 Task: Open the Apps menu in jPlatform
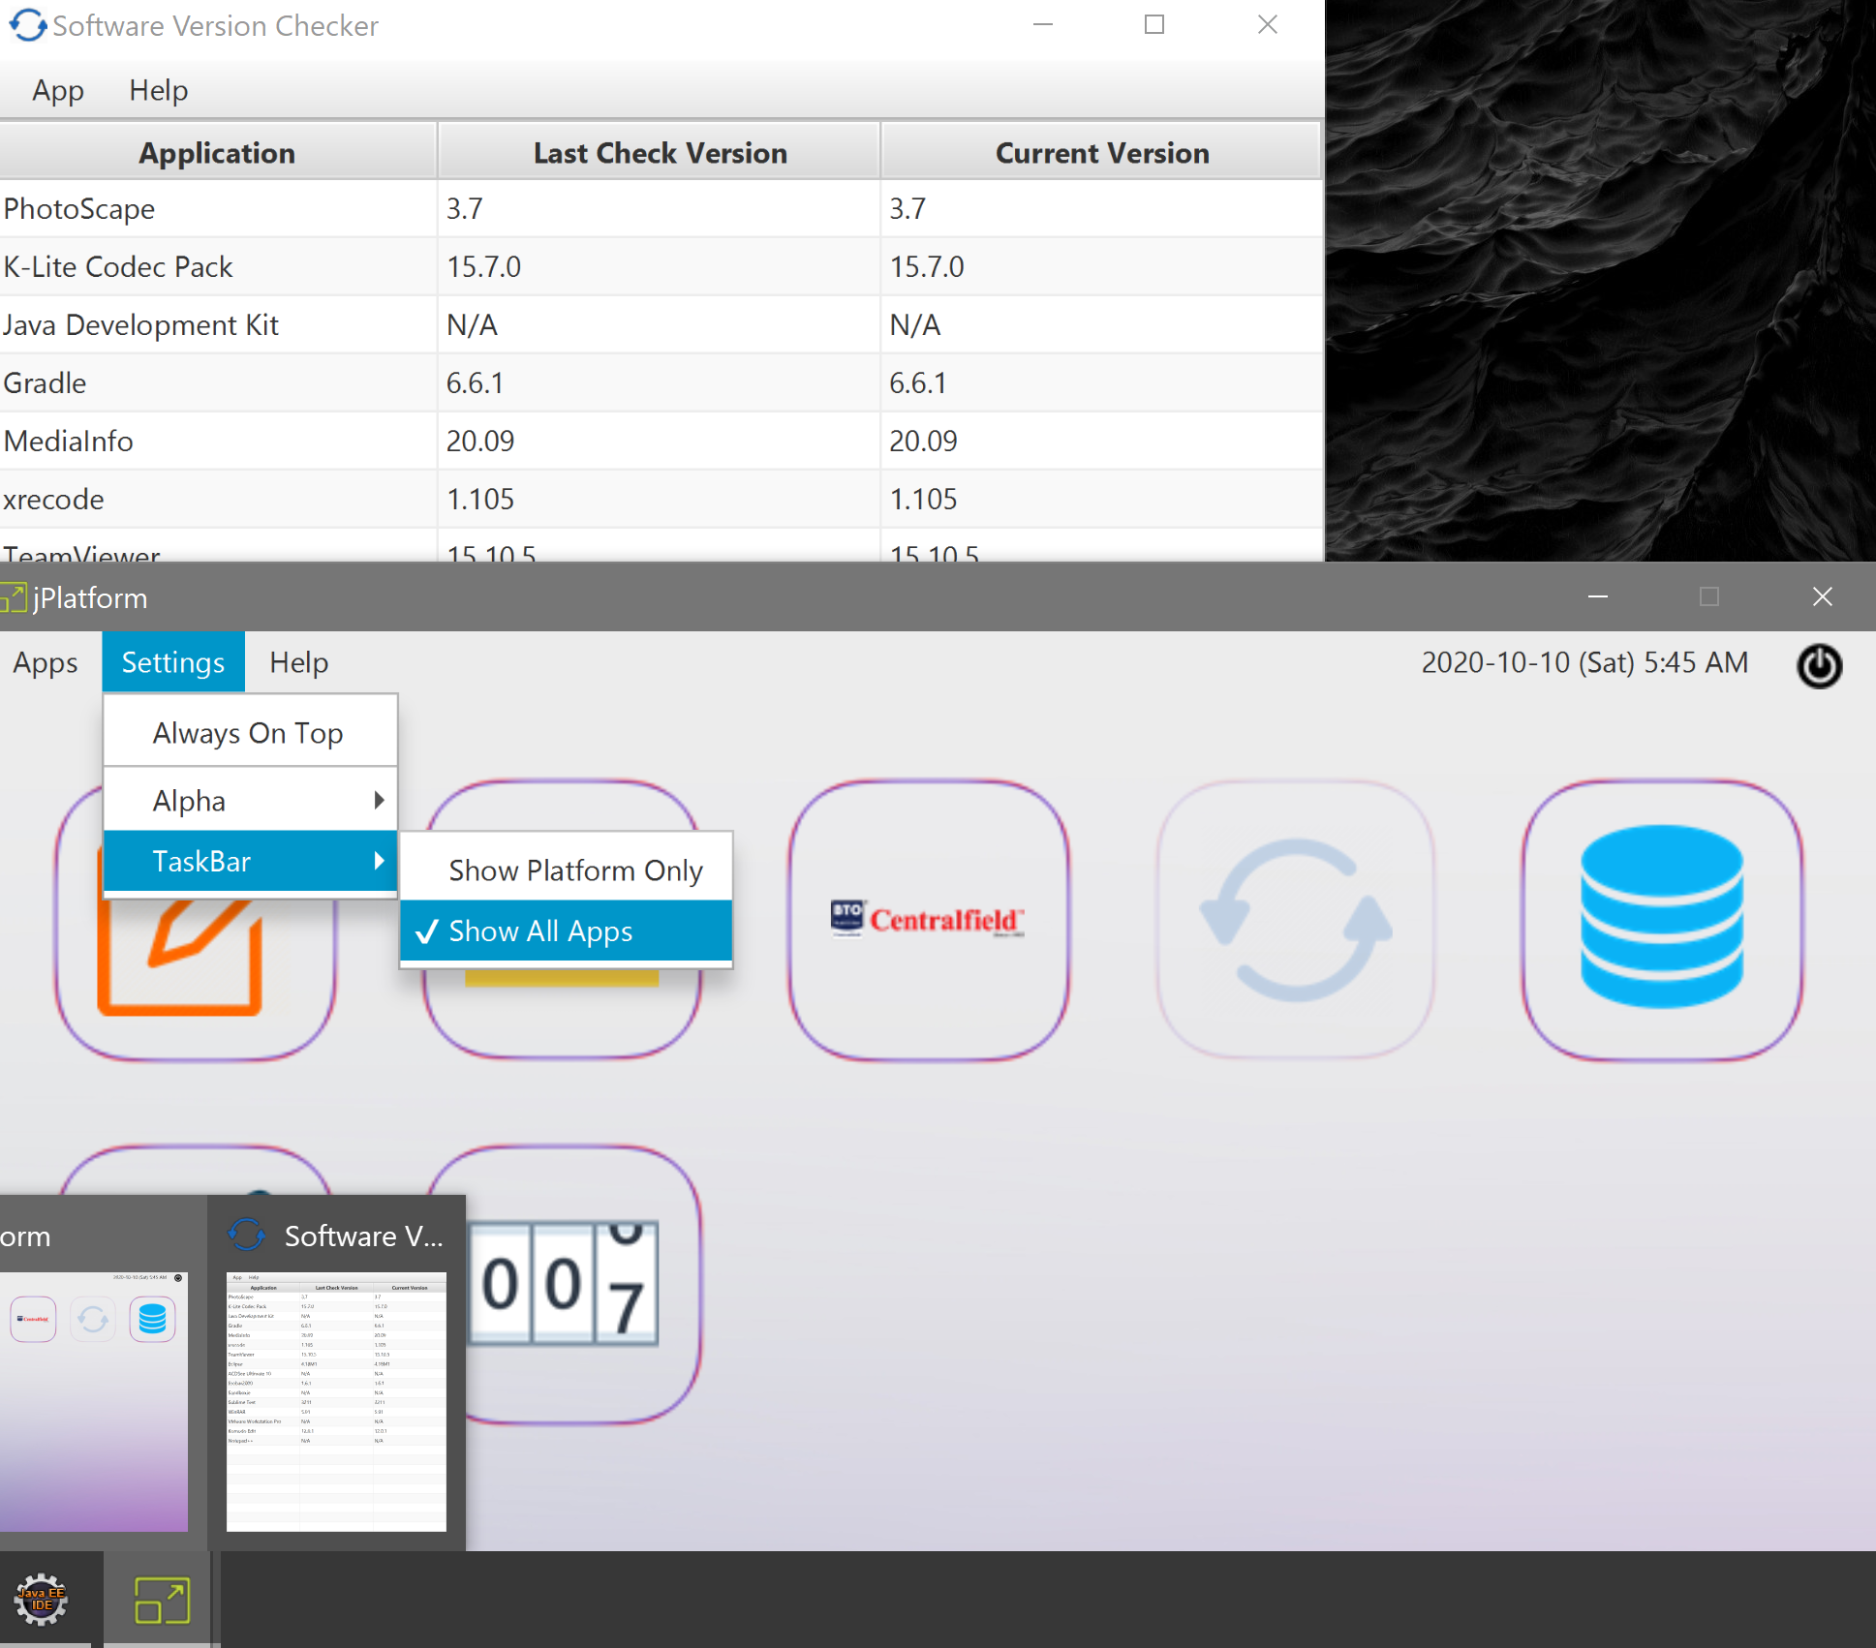click(46, 662)
